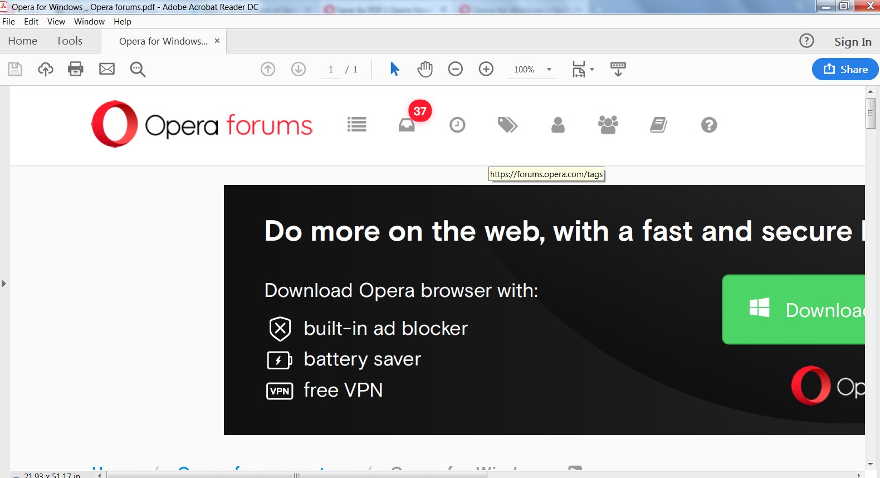Open the Window menu
Screen dimensions: 880x478
pyautogui.click(x=89, y=22)
